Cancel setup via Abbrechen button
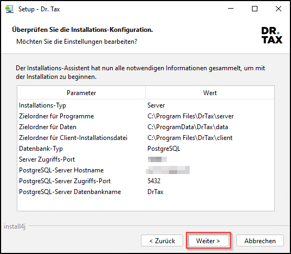 click(260, 240)
